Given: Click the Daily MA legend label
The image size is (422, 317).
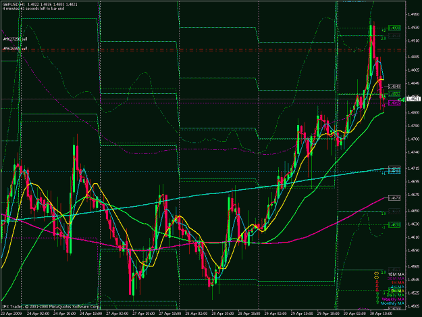Looking at the screenshot, I should click(396, 295).
